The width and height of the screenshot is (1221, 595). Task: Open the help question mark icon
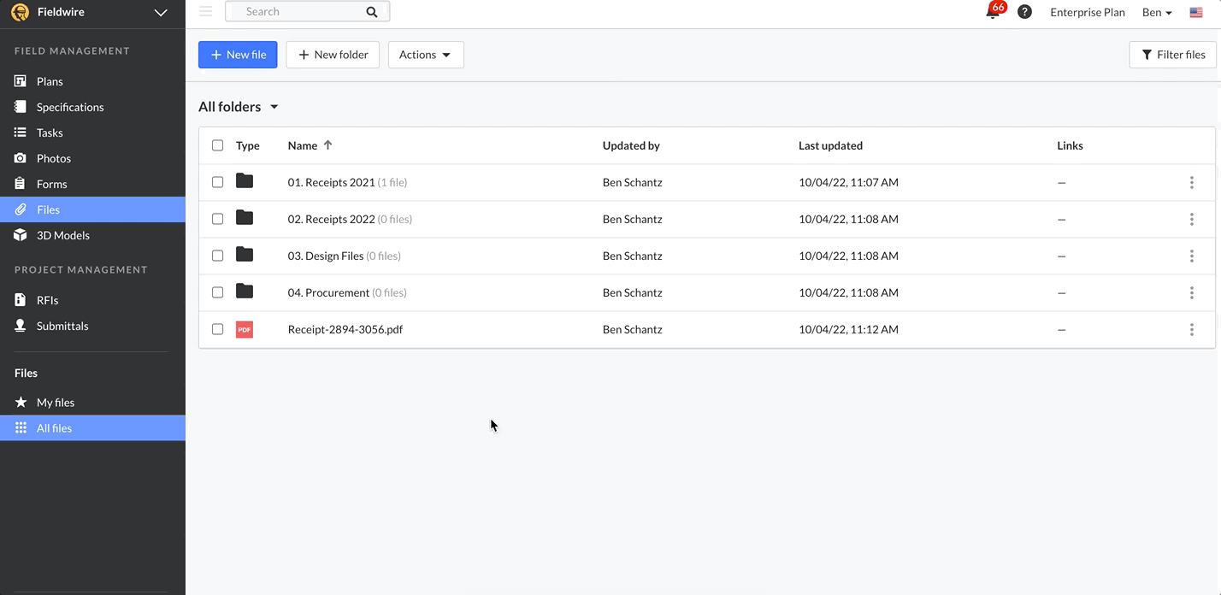tap(1024, 12)
